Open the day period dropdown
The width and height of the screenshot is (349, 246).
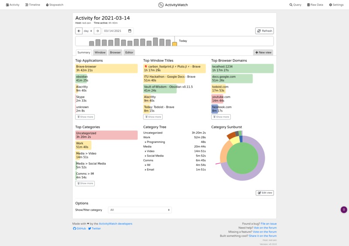88,31
